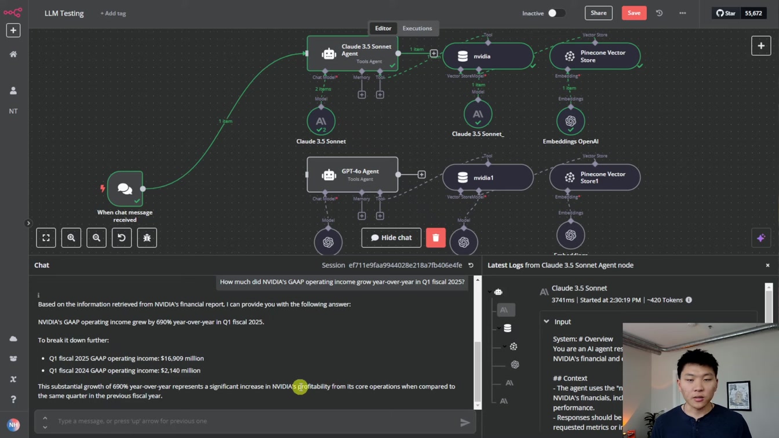
Task: Open the three-dot workflow menu
Action: pos(683,13)
